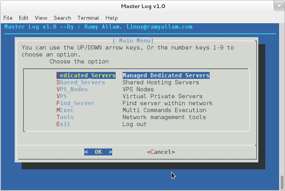Open the Help menu

[x=111, y=18]
